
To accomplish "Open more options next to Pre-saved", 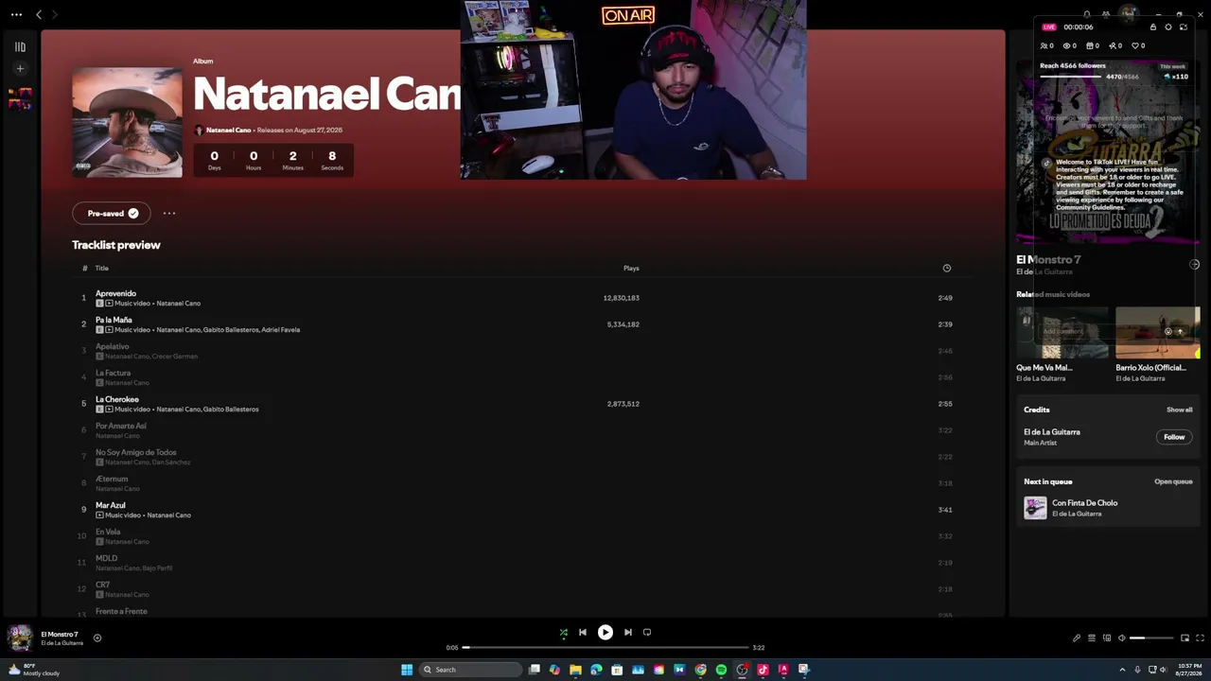I will pos(169,214).
